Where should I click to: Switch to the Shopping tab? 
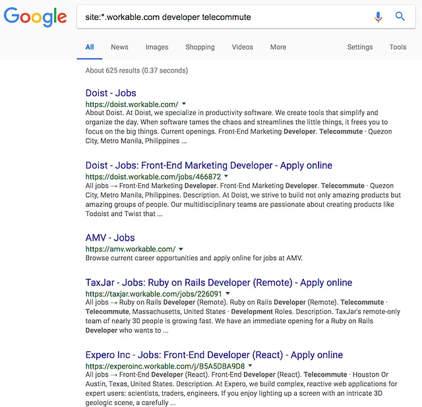200,47
